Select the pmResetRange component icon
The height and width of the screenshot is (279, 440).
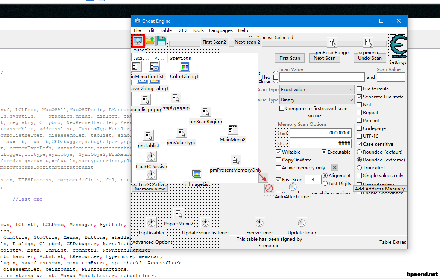point(332,42)
